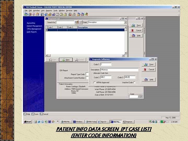Image resolution: width=188 pixels, height=141 pixels.
Task: Click the selected row indicator arrow in Diagnosis List
Action: [46, 30]
